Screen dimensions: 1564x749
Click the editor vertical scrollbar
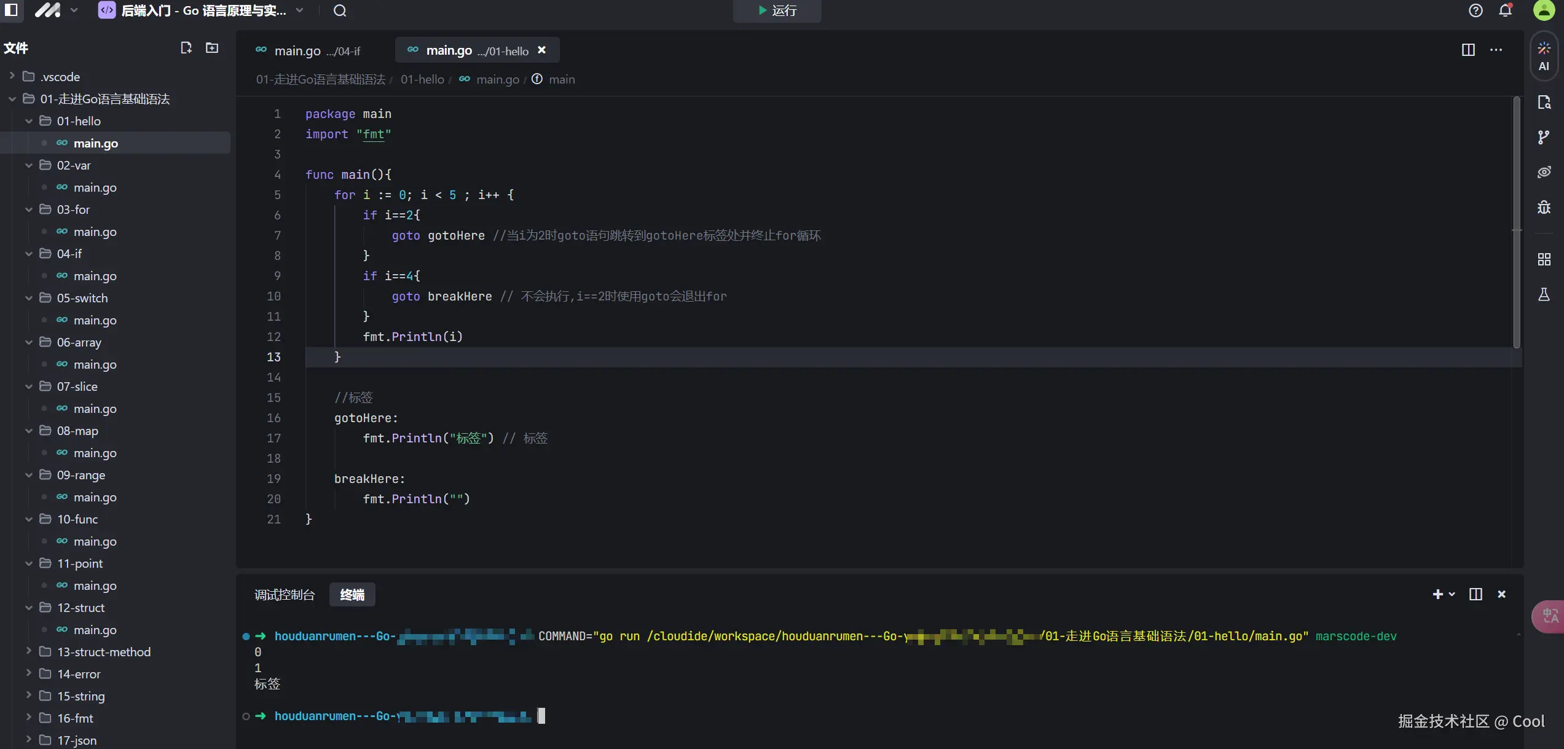point(1516,221)
